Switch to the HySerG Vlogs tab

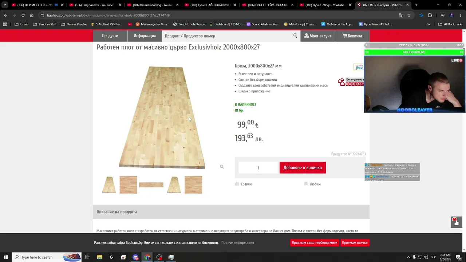coord(325,5)
